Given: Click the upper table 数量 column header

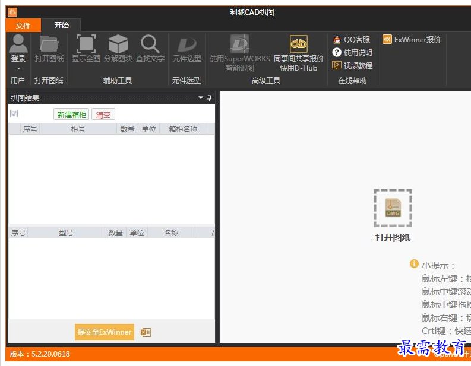Looking at the screenshot, I should 127,129.
